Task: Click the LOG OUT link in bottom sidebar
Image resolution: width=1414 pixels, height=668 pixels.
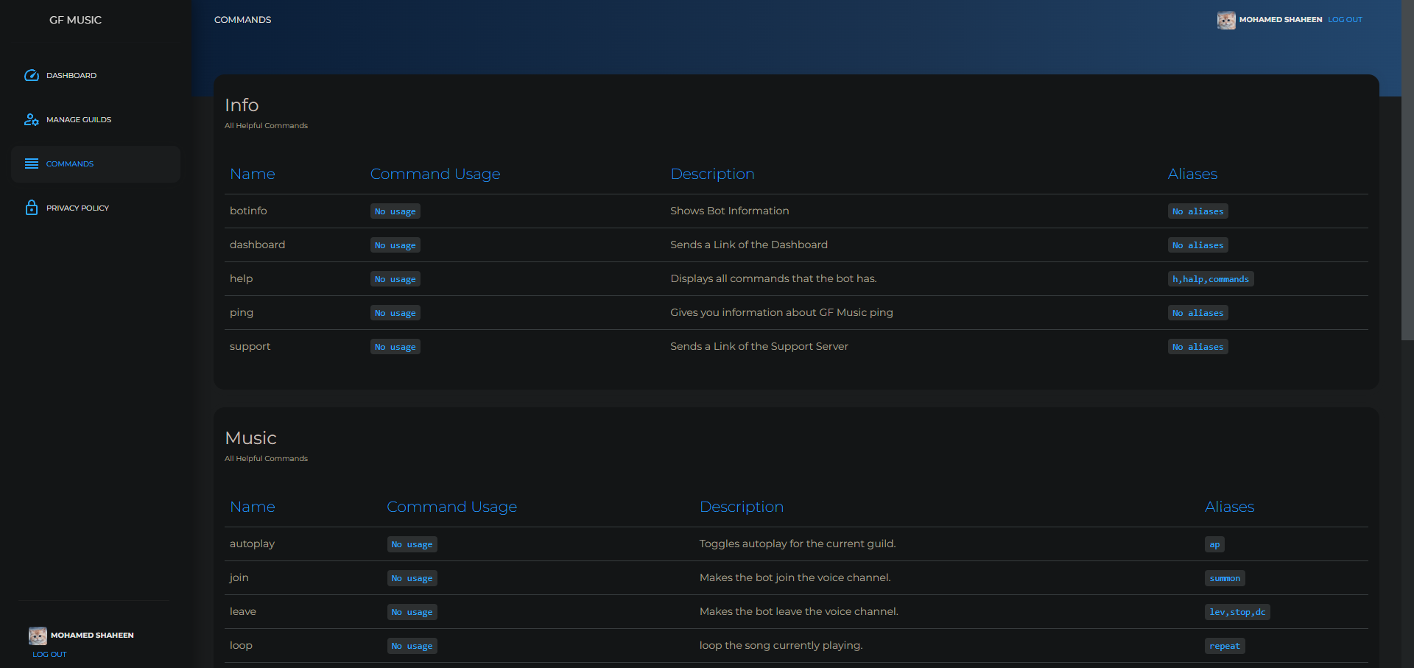Action: [x=49, y=654]
